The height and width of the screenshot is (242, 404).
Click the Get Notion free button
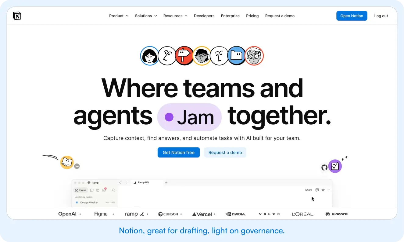point(179,152)
